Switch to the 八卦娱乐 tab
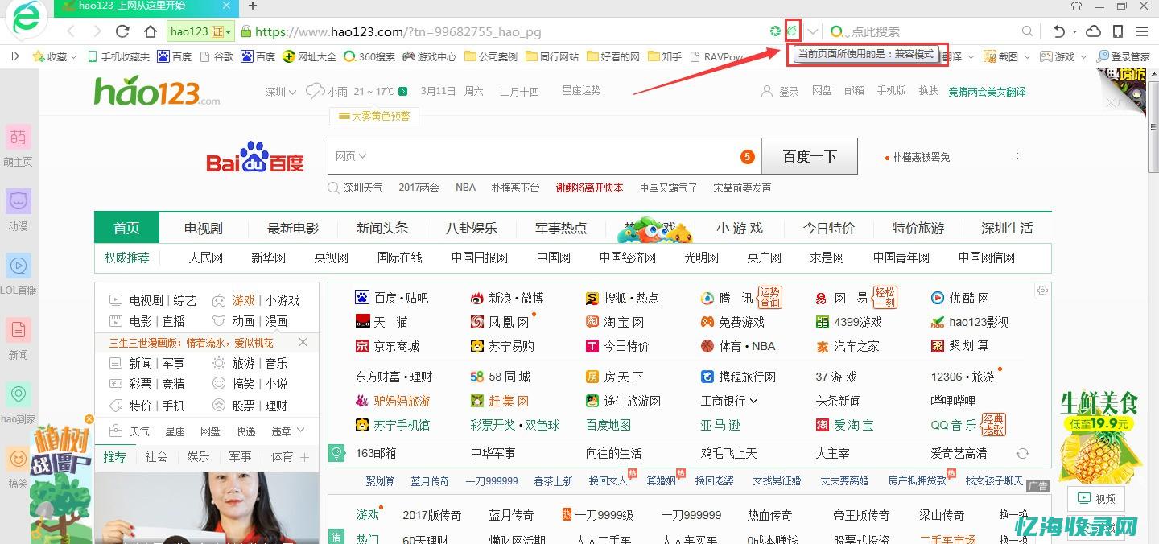This screenshot has width=1159, height=544. [471, 228]
